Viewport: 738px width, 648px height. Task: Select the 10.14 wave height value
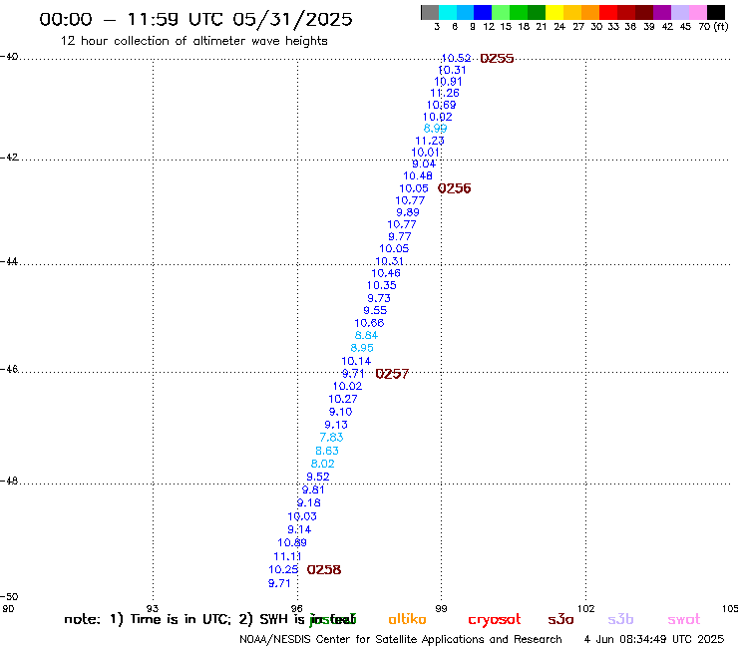tap(356, 362)
